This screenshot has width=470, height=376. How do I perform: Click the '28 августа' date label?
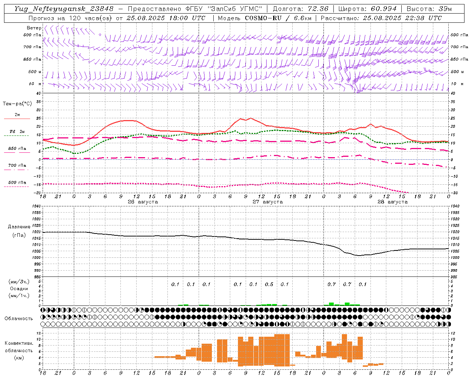pos(393,202)
